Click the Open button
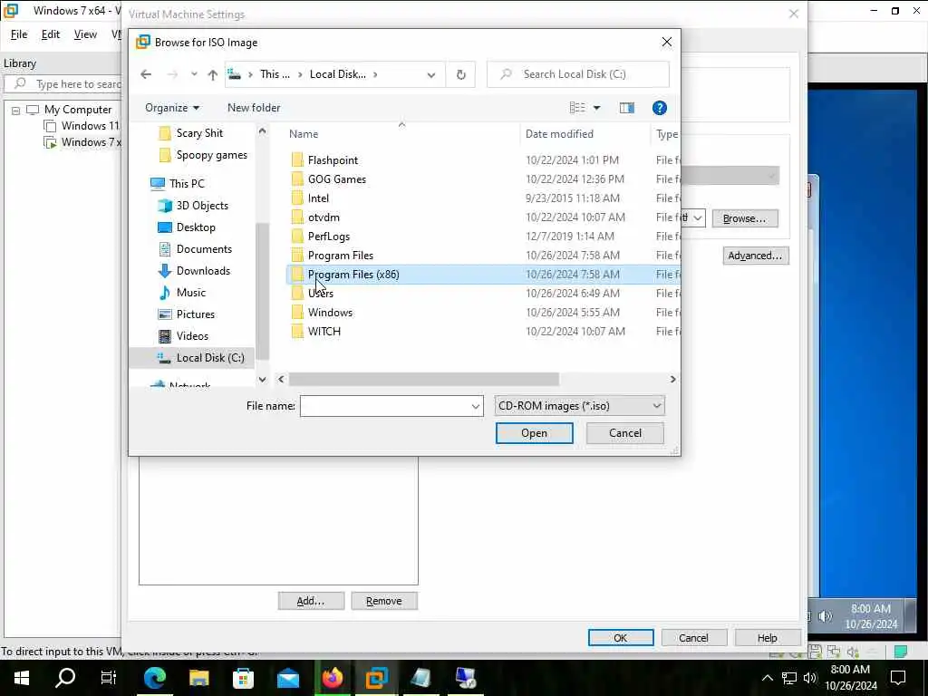The image size is (928, 696). (x=534, y=433)
